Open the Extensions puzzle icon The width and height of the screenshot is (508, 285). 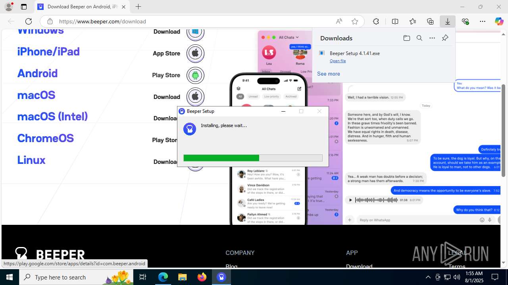coord(376,21)
